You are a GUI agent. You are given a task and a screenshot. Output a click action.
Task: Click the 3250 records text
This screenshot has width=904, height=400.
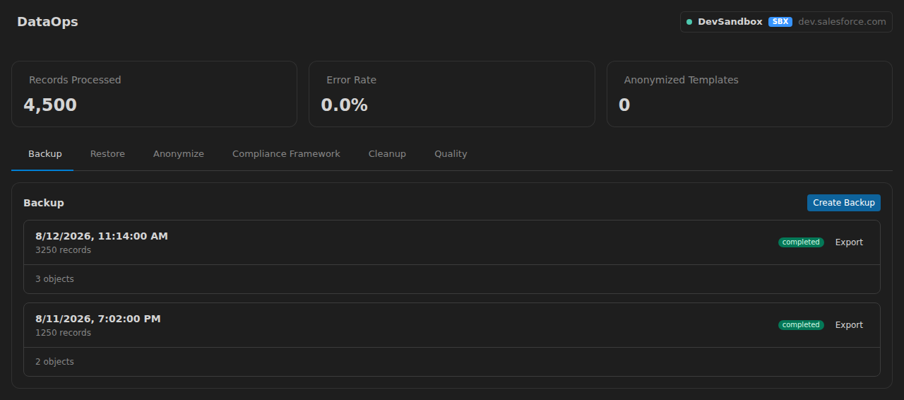[x=63, y=250]
